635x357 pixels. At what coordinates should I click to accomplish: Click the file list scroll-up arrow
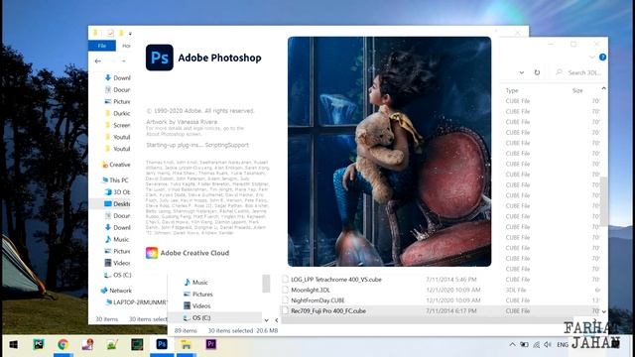604,88
